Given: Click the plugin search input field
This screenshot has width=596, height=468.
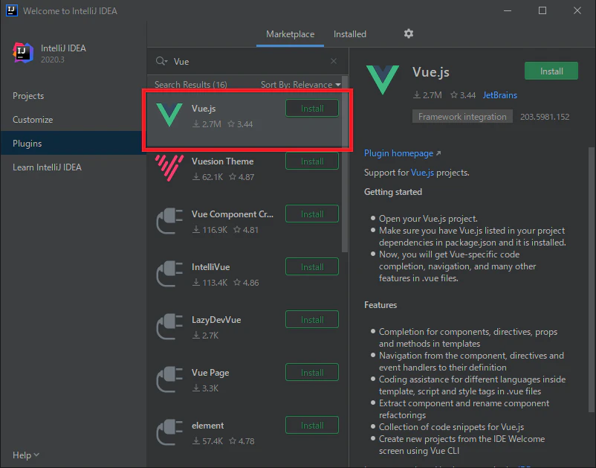Looking at the screenshot, I should click(x=249, y=61).
